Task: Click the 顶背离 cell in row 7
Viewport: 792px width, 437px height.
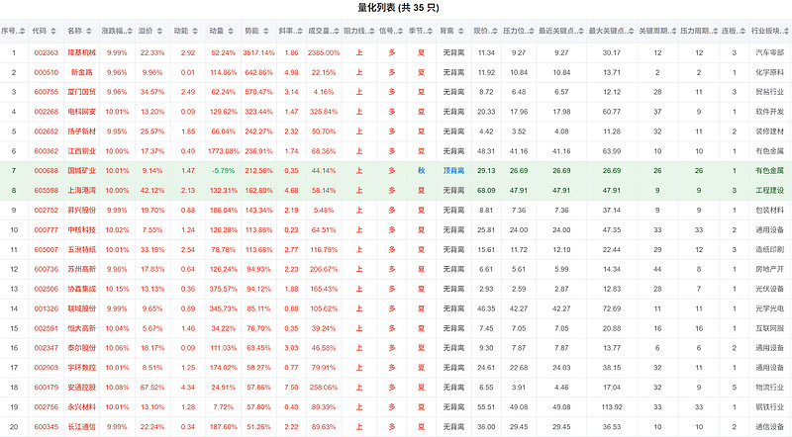Action: 453,171
